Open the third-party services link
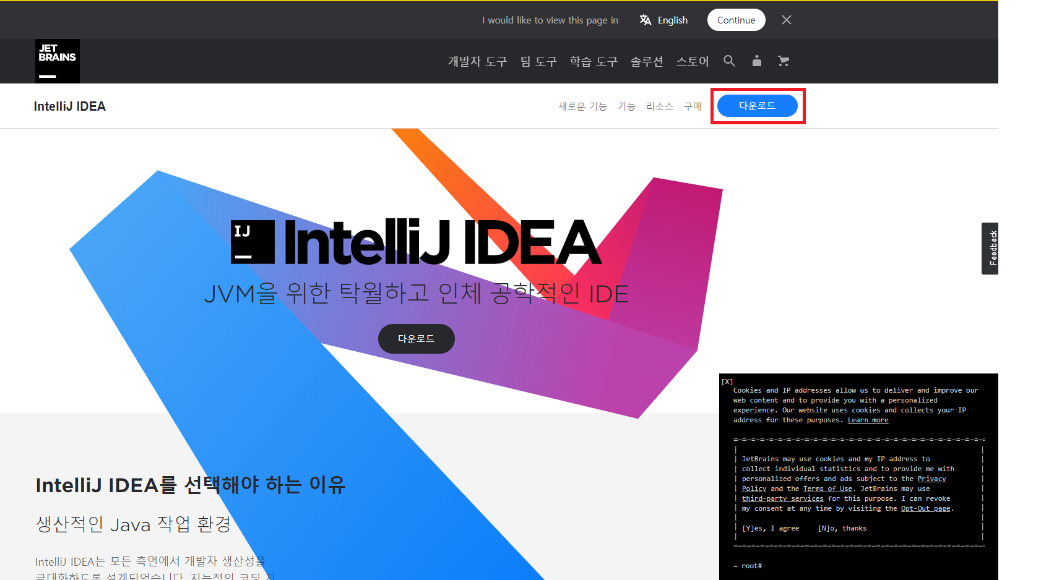This screenshot has height=580, width=1041. click(783, 498)
